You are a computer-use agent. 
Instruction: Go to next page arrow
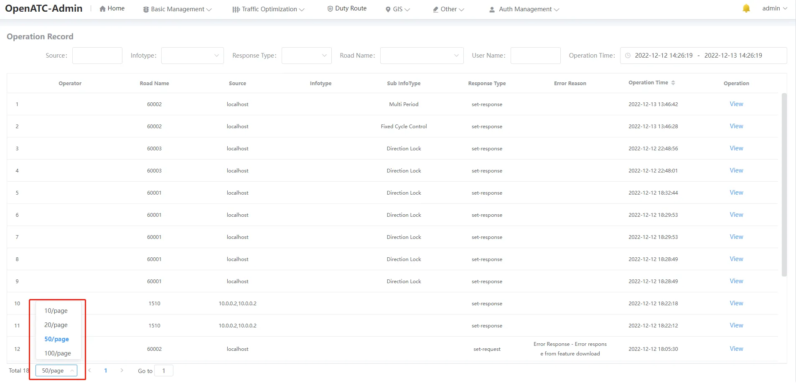[x=122, y=370]
